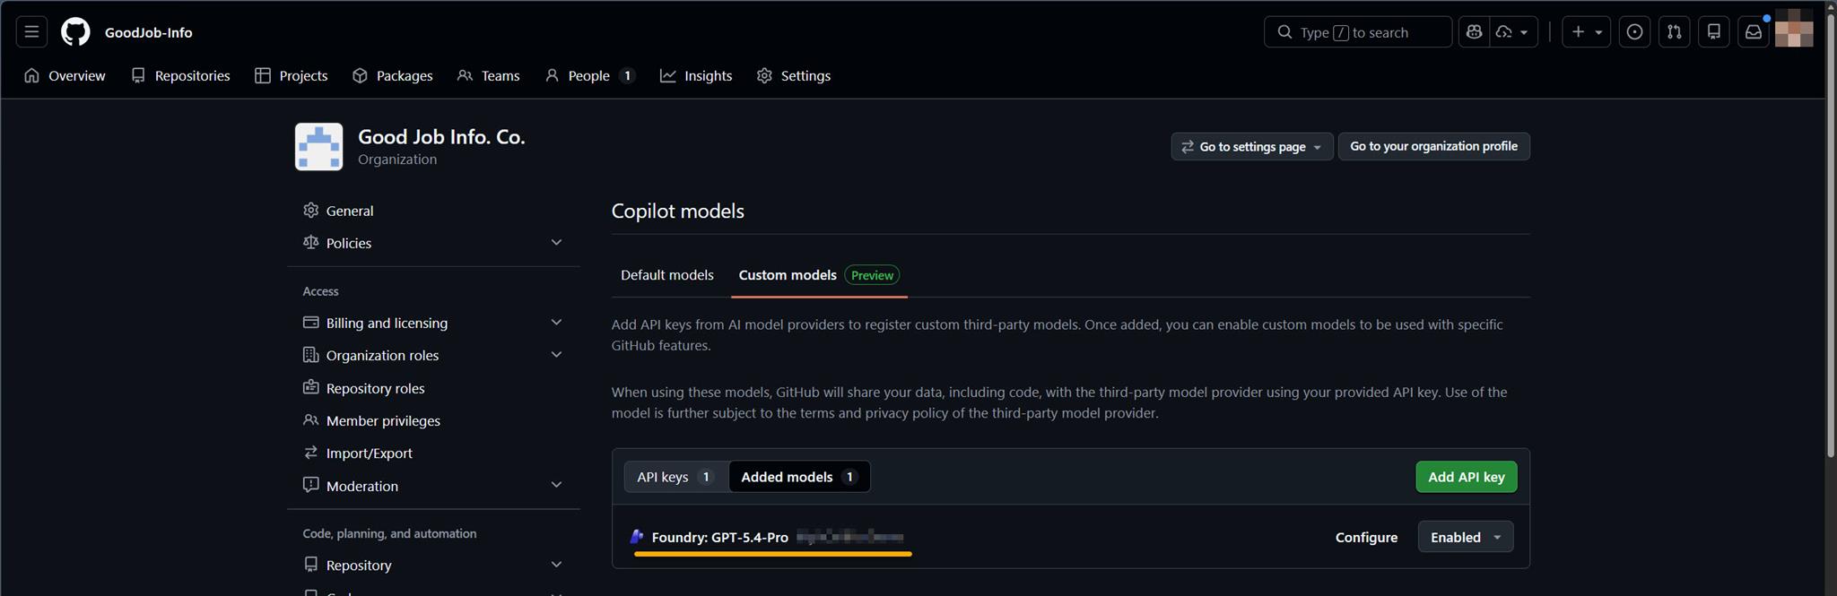The image size is (1837, 596).
Task: Open pull requests icon in header
Action: 1674,32
